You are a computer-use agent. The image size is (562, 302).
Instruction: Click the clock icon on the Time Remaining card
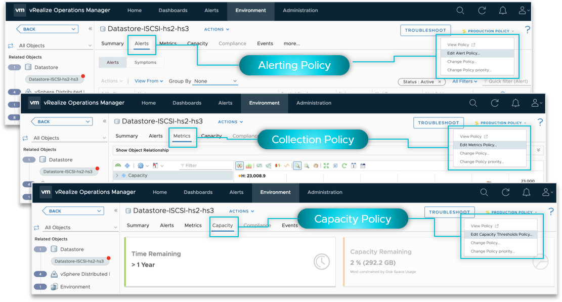pos(322,262)
